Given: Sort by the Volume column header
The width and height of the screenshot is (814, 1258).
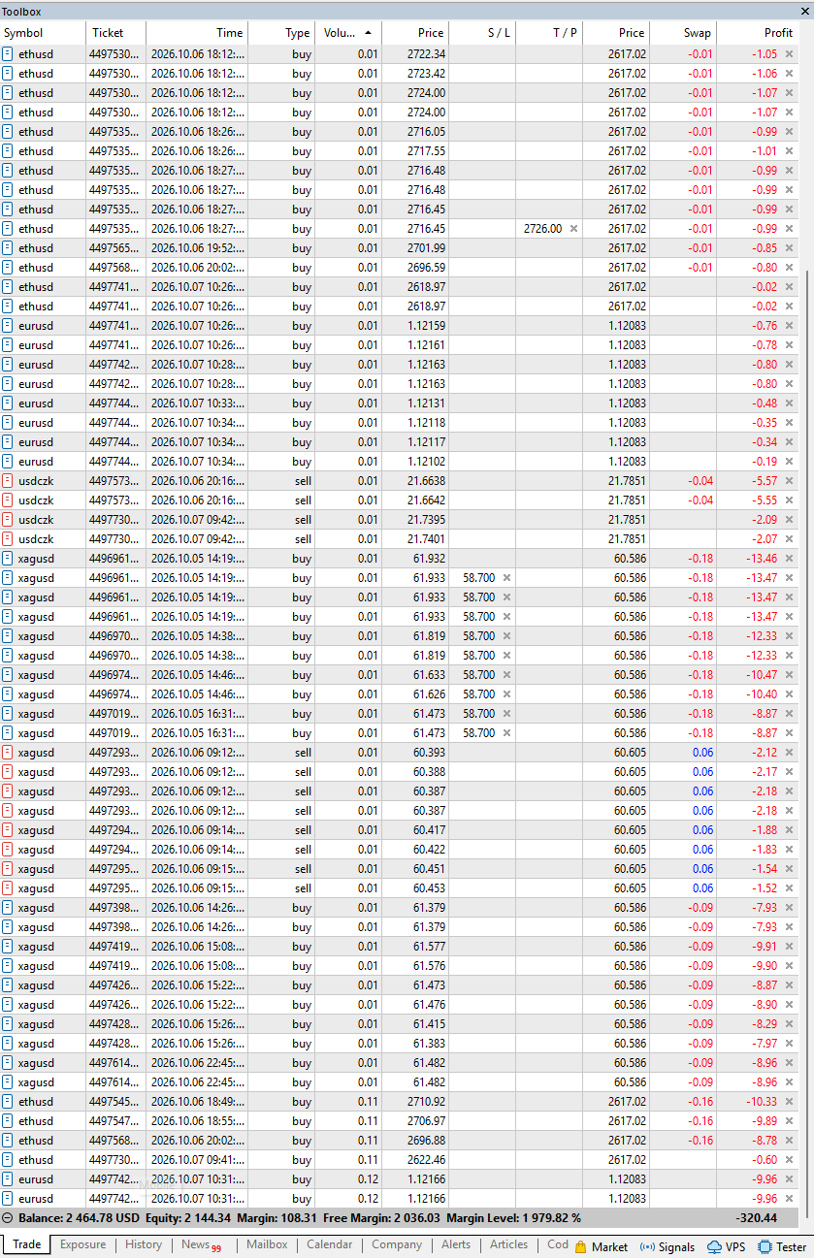Looking at the screenshot, I should [348, 33].
